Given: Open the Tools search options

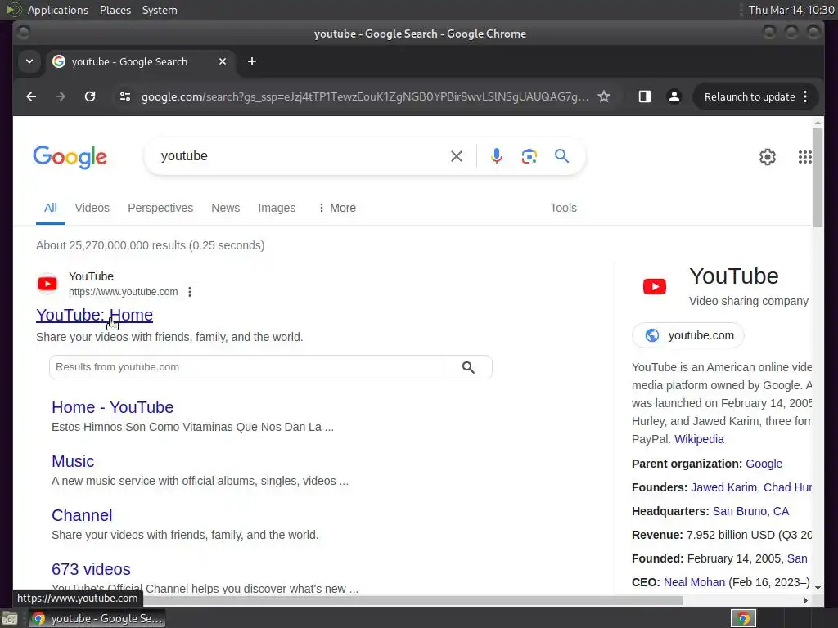Looking at the screenshot, I should point(563,208).
